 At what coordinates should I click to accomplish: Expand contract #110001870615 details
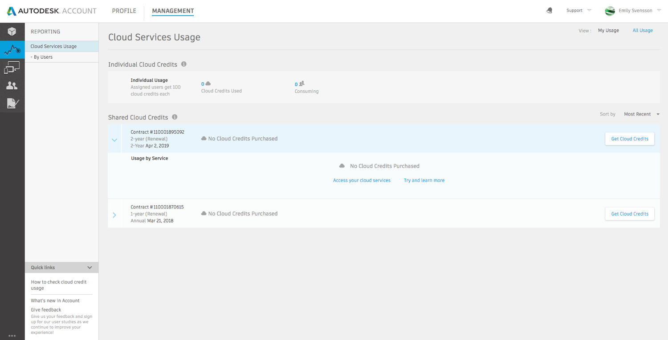coord(114,215)
